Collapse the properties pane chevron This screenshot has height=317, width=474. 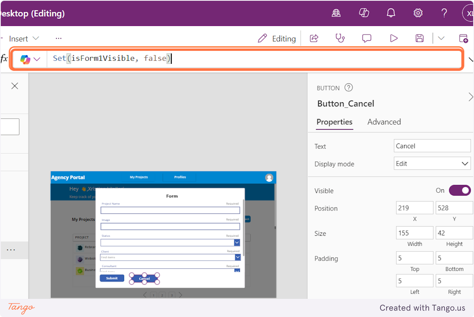point(470,97)
